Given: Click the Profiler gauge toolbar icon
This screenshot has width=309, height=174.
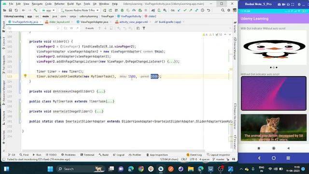Looking at the screenshot, I should coord(134,10).
